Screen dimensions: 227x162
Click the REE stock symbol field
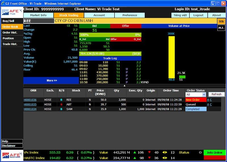(x=39, y=21)
